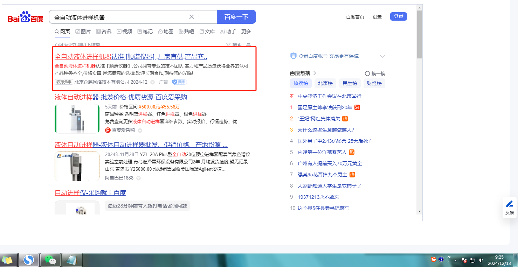Switch to the 财经榜 tab
This screenshot has height=267, width=518.
click(x=374, y=83)
